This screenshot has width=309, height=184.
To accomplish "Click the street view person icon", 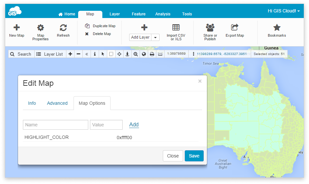I will [x=127, y=54].
